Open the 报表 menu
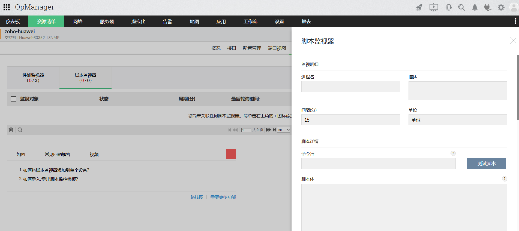 [306, 21]
